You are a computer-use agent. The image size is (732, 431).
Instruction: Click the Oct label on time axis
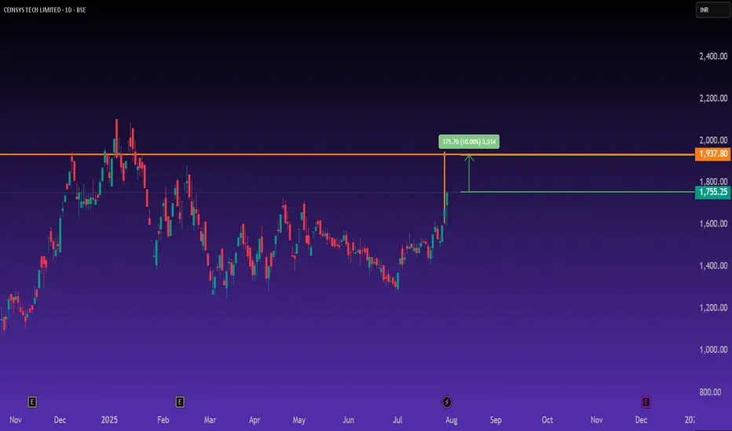click(547, 420)
